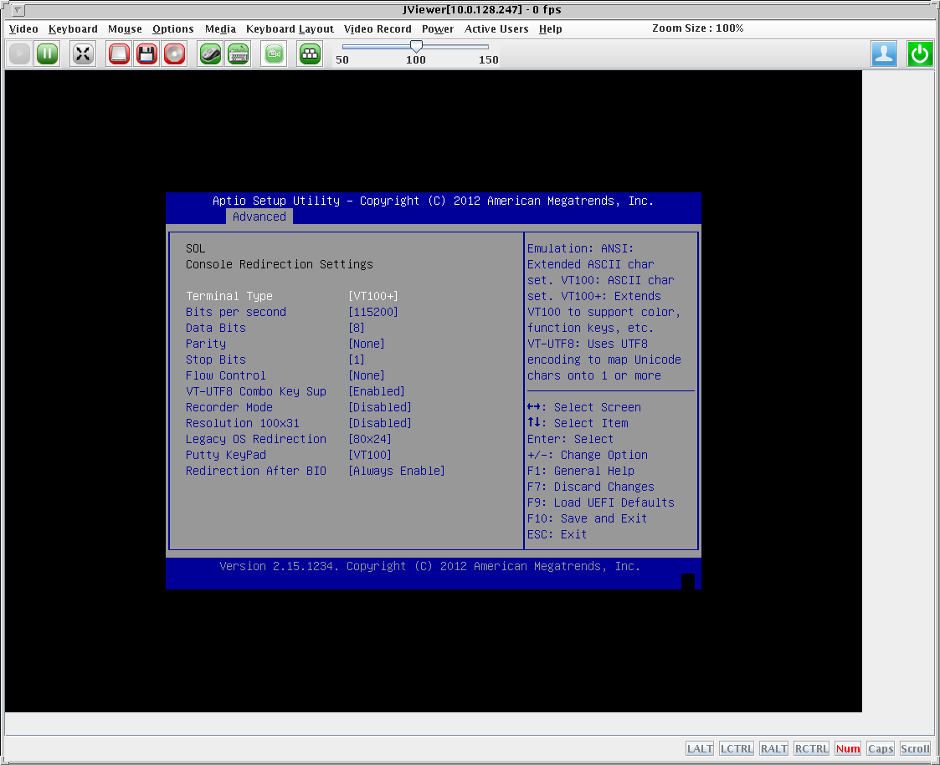Toggle the LCTRL key indicator
The width and height of the screenshot is (940, 765).
[x=736, y=748]
